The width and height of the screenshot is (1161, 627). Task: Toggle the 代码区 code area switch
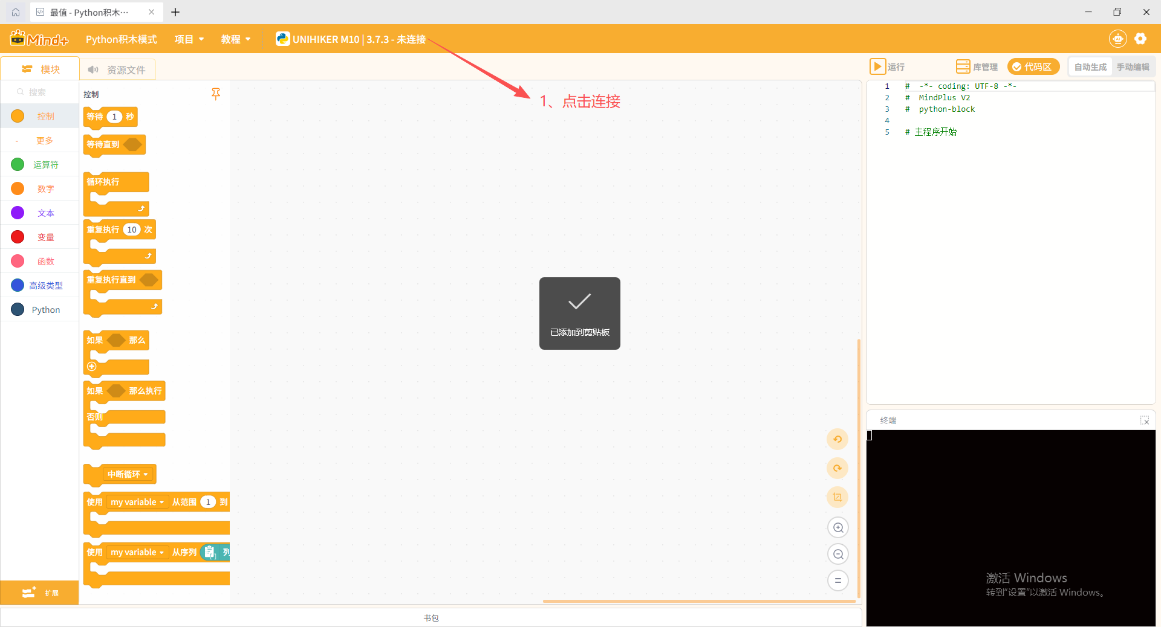1033,66
